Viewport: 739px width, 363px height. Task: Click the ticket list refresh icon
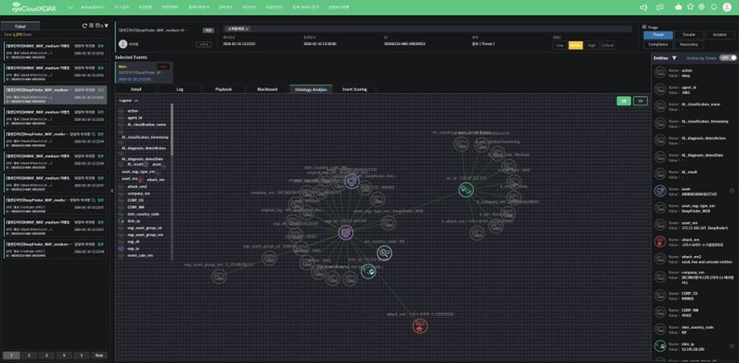click(85, 26)
